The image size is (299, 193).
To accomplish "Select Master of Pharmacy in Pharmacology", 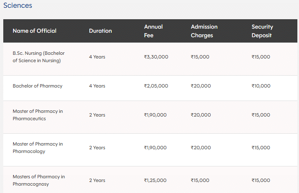I will point(38,148).
